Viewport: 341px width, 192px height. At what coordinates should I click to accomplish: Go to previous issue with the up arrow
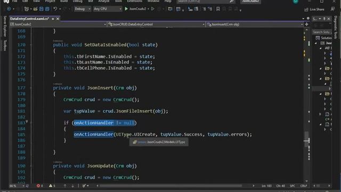65,186
